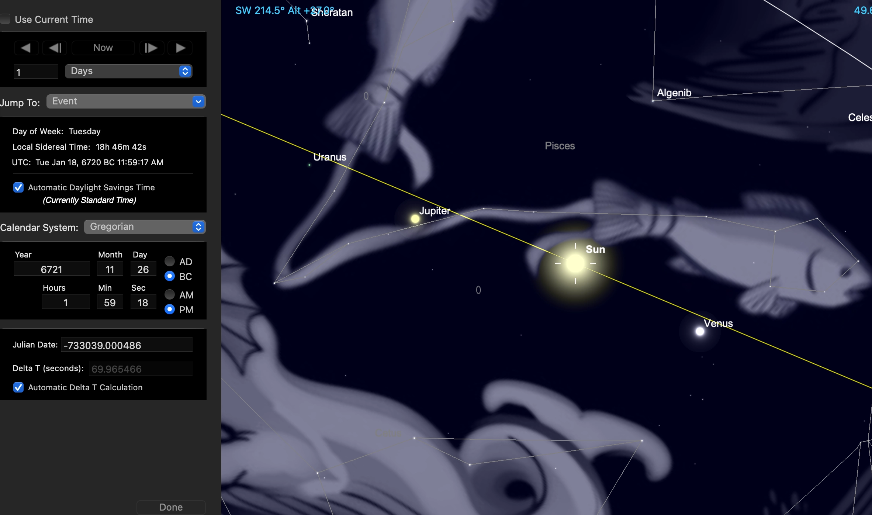The image size is (872, 515).
Task: Uncheck Automatic Delta T Calculation
Action: click(x=18, y=387)
